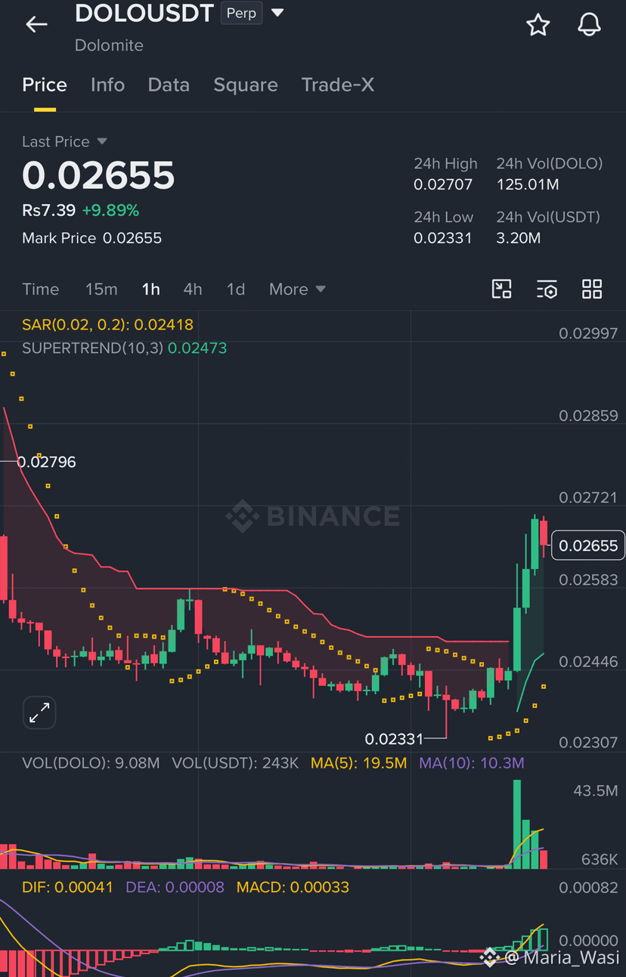Tap the VOL(USDT): 243K label

click(x=235, y=763)
